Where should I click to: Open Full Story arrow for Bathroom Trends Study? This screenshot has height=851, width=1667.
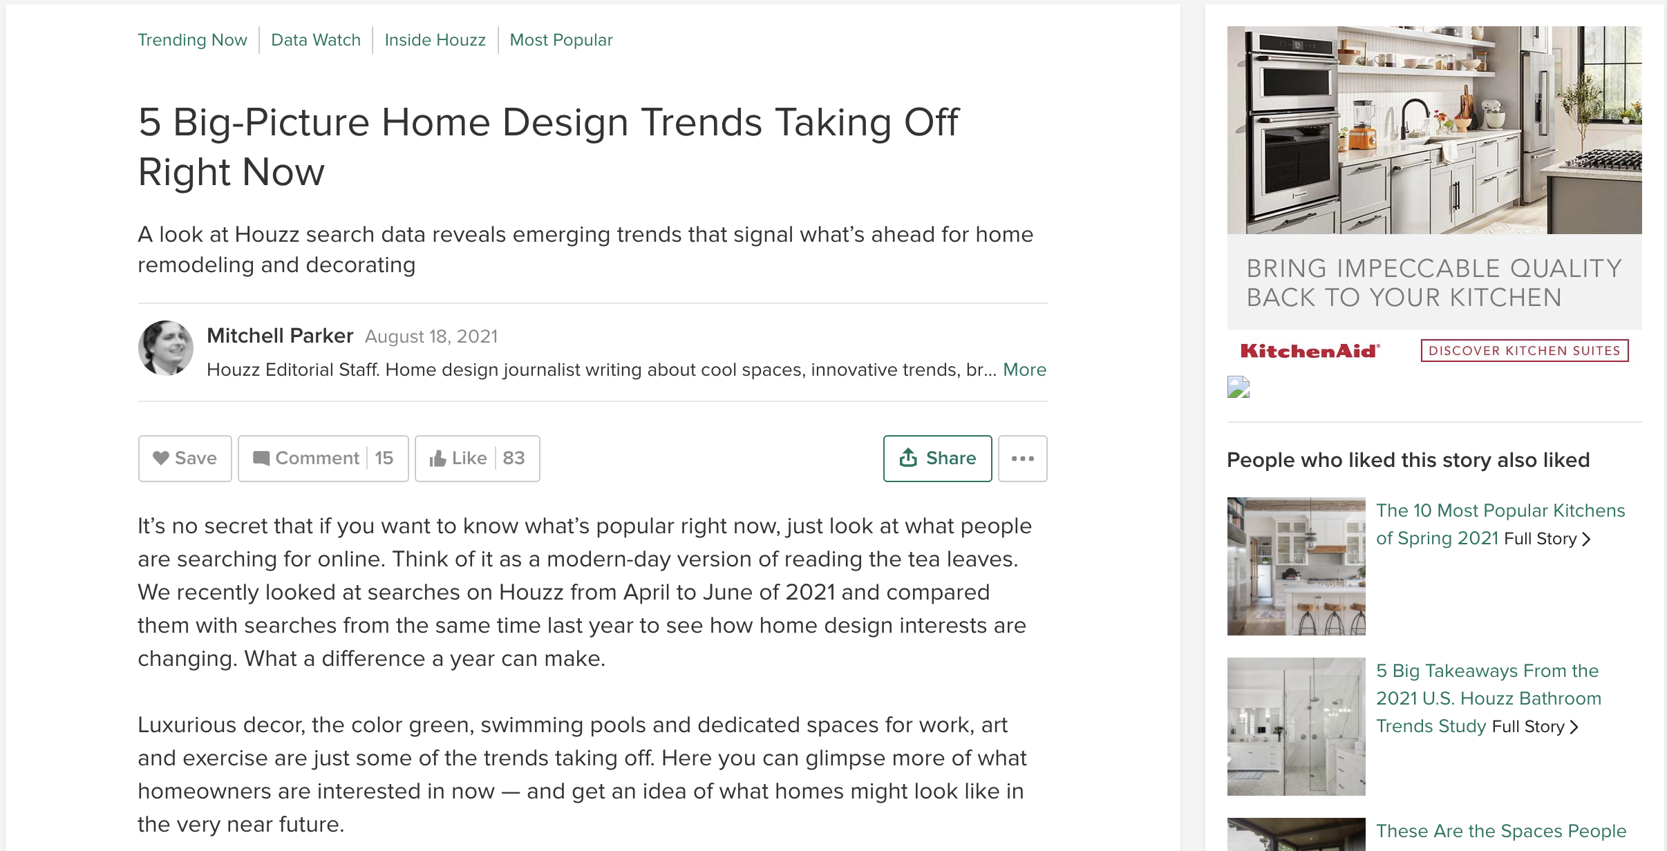click(1574, 727)
